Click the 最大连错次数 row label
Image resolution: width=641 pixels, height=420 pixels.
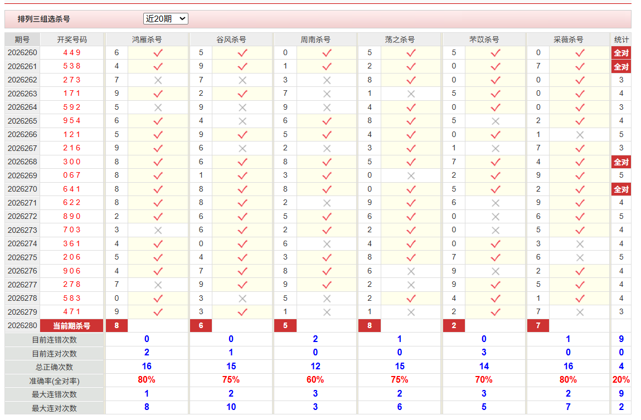pos(55,395)
